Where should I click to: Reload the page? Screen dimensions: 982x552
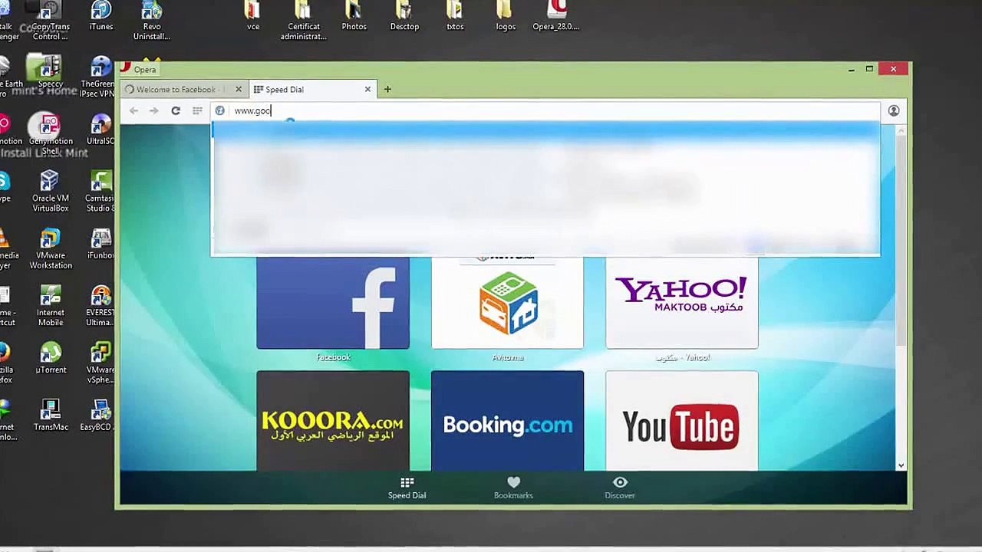(x=176, y=111)
